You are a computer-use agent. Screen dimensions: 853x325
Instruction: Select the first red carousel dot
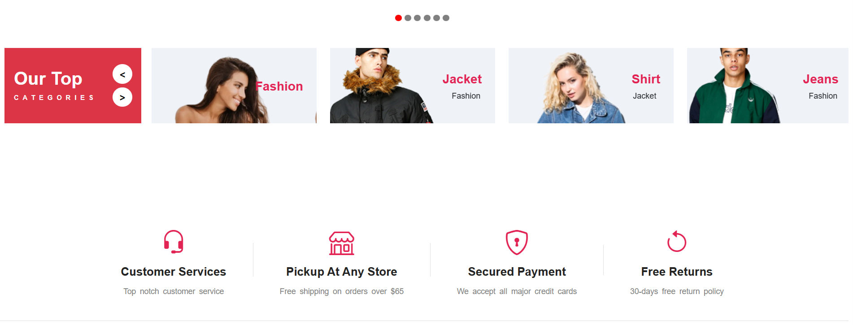[x=398, y=18]
